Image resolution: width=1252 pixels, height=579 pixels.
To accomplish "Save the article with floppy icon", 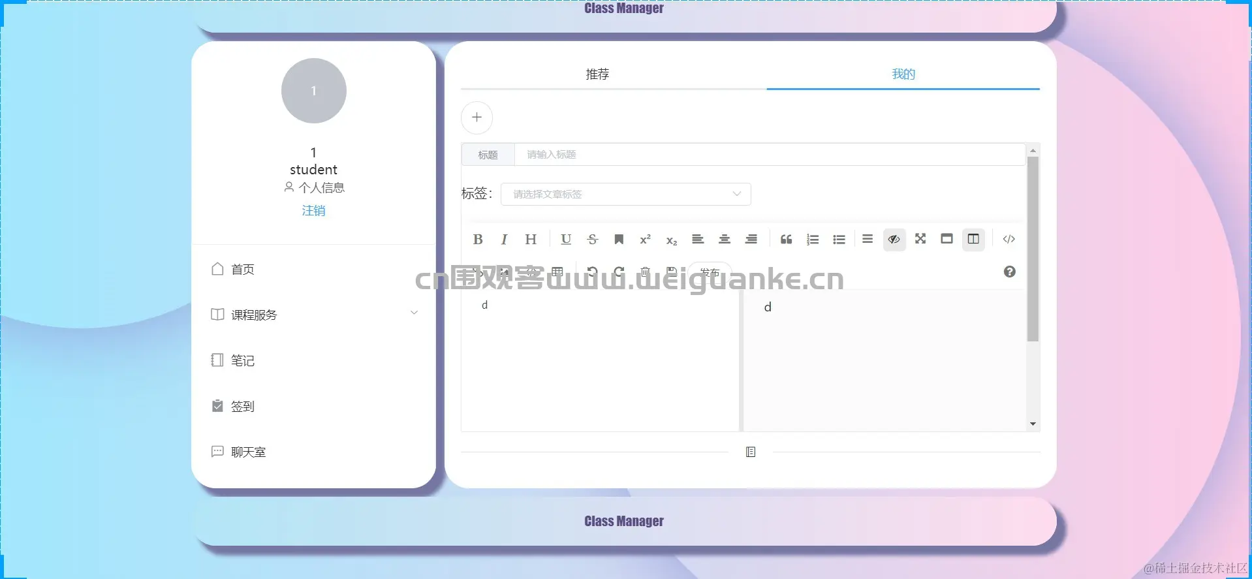I will [671, 272].
